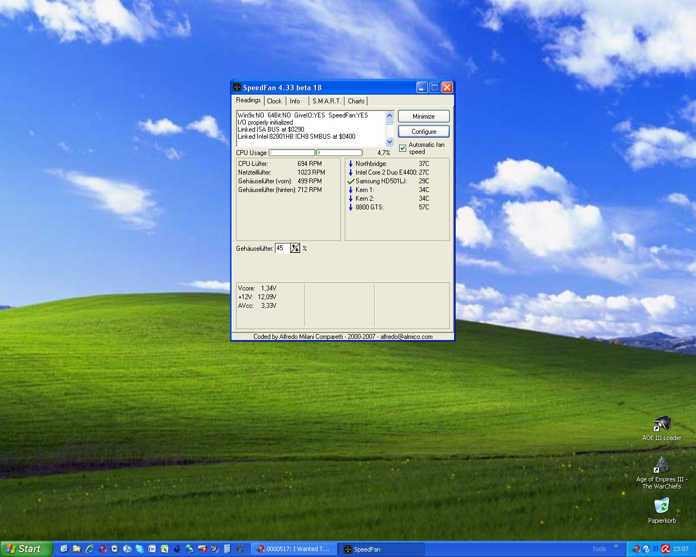Click the red Avira umbrella tray icon
The height and width of the screenshot is (557, 696).
[x=666, y=549]
